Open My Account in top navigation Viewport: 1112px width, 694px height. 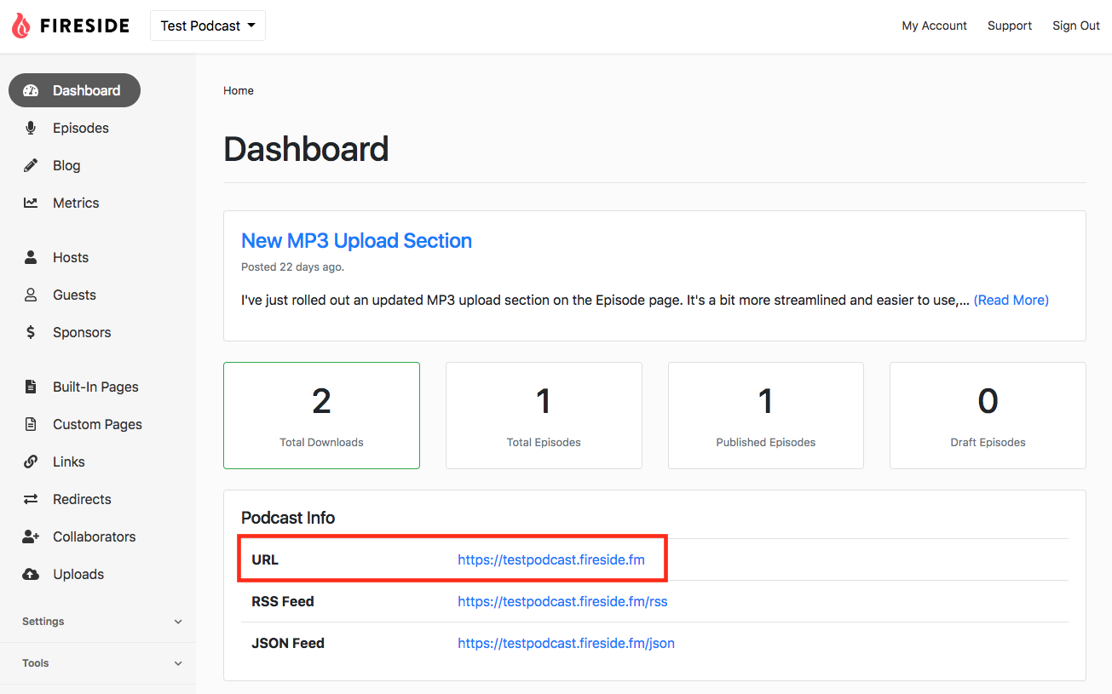click(x=934, y=26)
